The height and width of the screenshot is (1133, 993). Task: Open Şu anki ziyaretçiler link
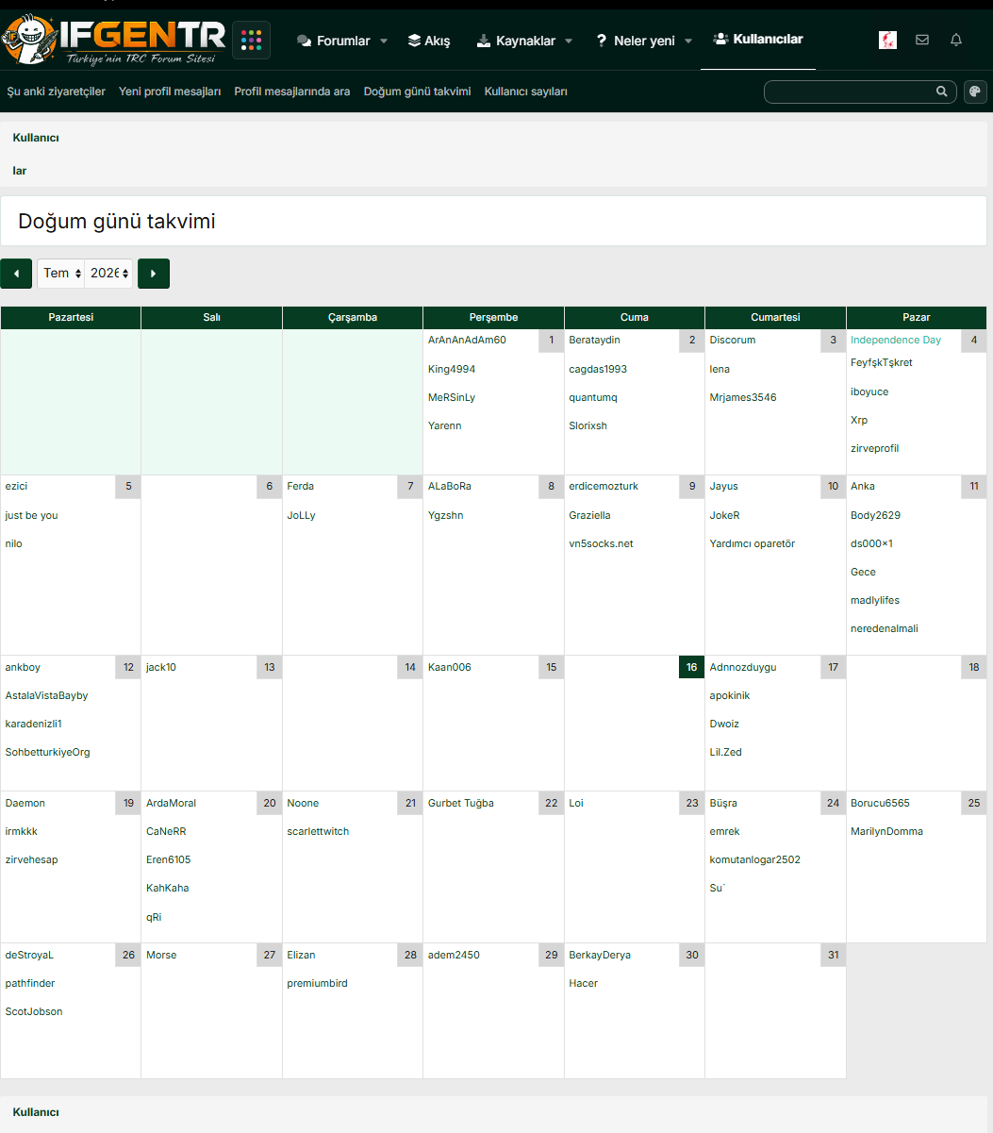57,92
